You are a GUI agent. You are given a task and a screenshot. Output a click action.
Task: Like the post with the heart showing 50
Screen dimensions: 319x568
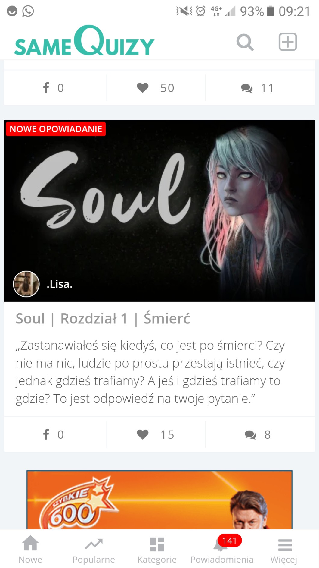point(156,88)
